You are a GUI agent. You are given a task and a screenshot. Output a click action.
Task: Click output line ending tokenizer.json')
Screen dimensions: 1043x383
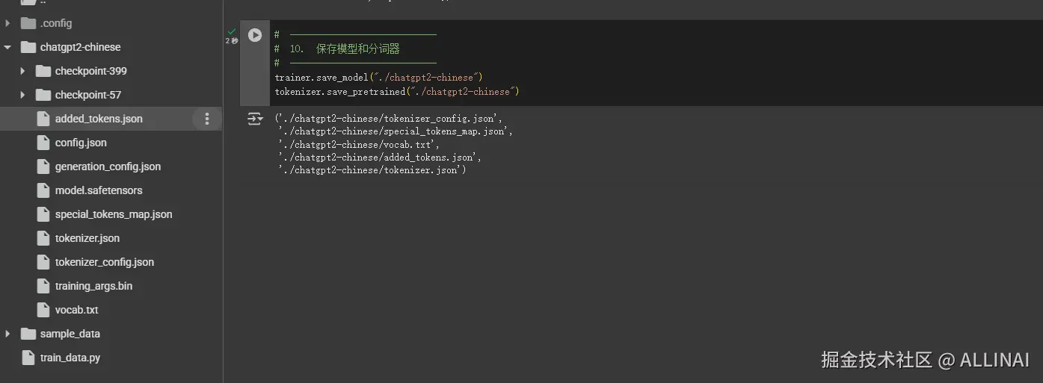point(372,170)
